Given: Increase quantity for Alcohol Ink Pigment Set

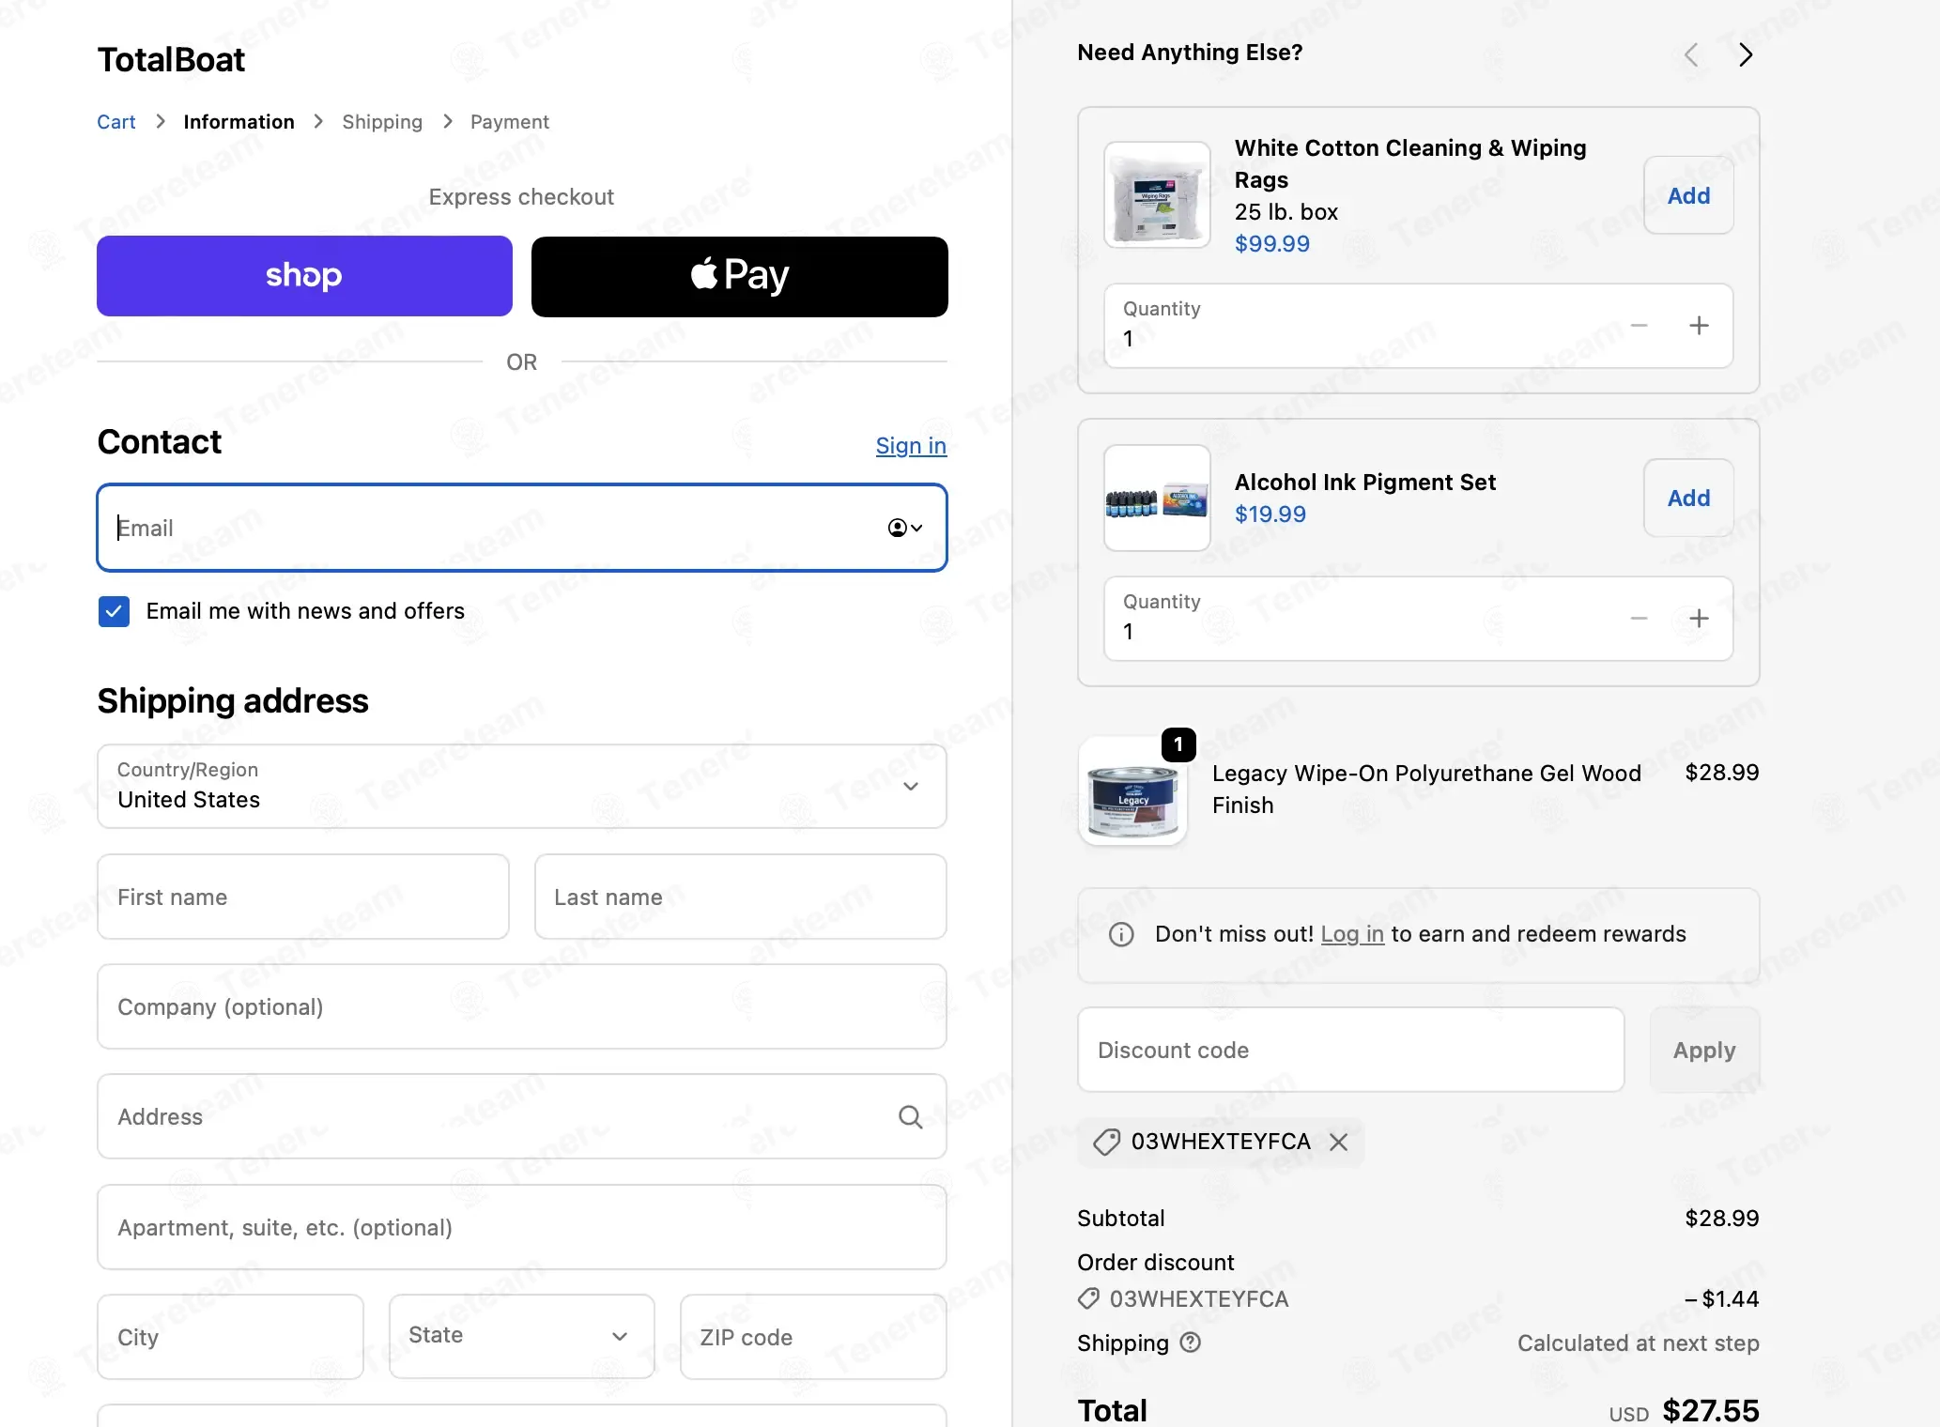Looking at the screenshot, I should click(1699, 619).
